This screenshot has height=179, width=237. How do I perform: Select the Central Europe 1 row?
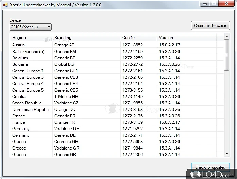click(x=117, y=71)
